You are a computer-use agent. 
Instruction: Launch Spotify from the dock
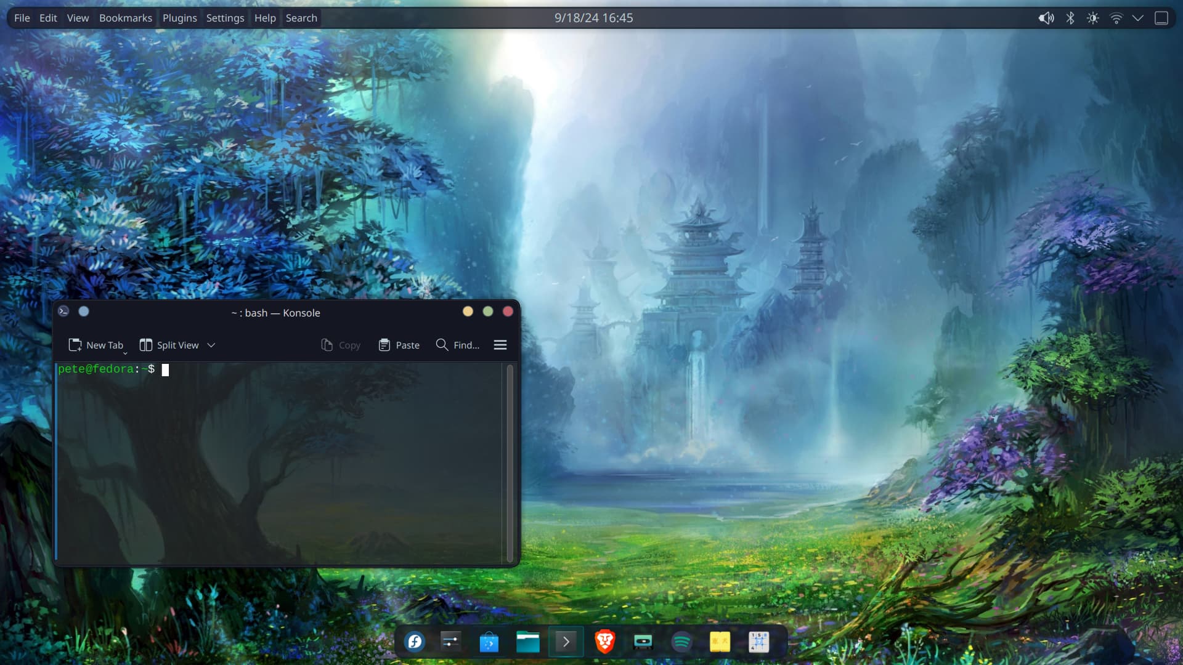pyautogui.click(x=681, y=642)
